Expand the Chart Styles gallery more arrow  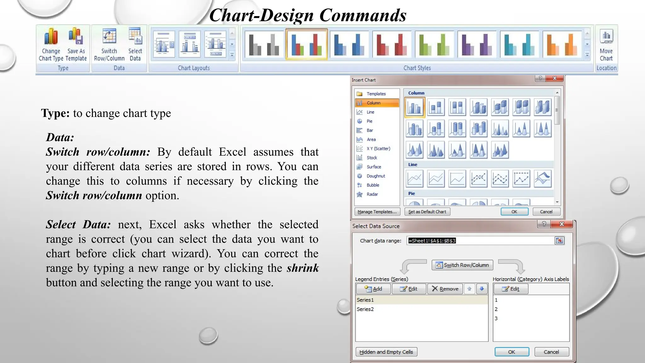[587, 55]
